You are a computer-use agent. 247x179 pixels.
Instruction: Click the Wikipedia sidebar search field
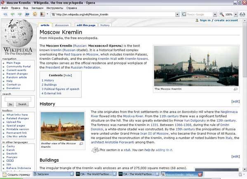(18, 99)
